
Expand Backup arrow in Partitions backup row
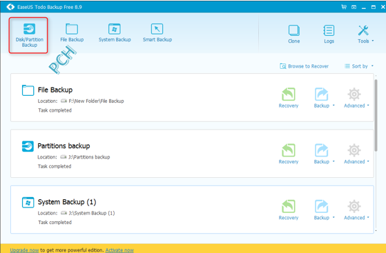(x=334, y=161)
